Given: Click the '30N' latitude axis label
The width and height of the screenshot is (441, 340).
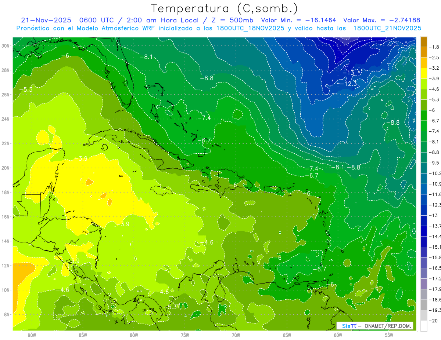Looking at the screenshot, I should (x=6, y=45).
